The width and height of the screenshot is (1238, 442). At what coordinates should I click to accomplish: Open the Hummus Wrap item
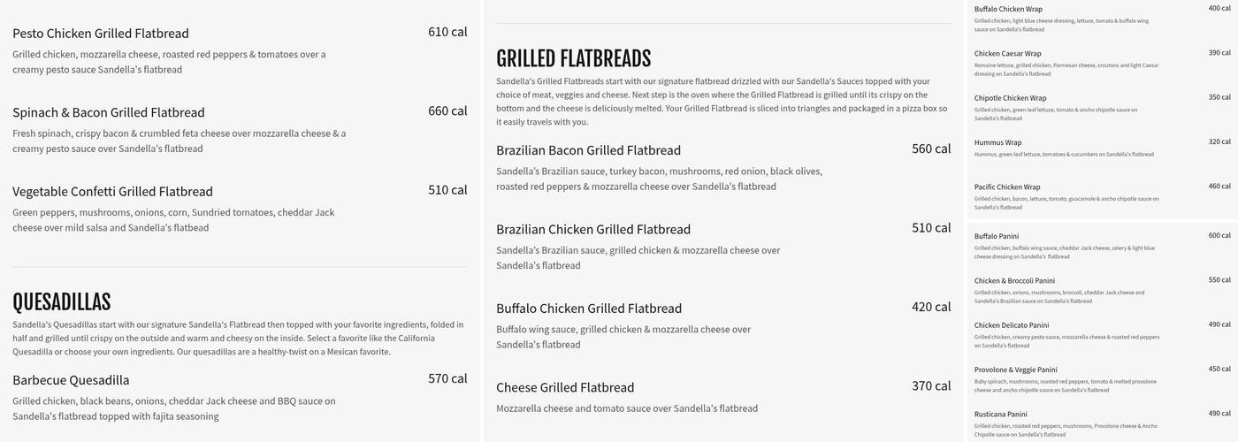click(997, 142)
